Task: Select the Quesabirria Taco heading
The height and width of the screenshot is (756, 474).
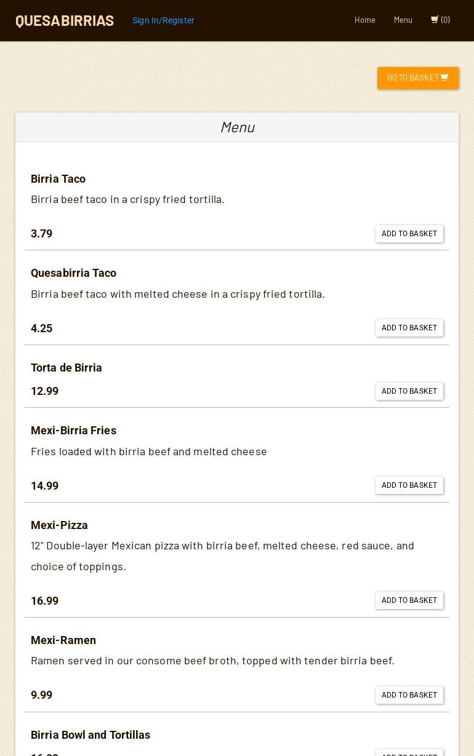Action: pos(74,273)
